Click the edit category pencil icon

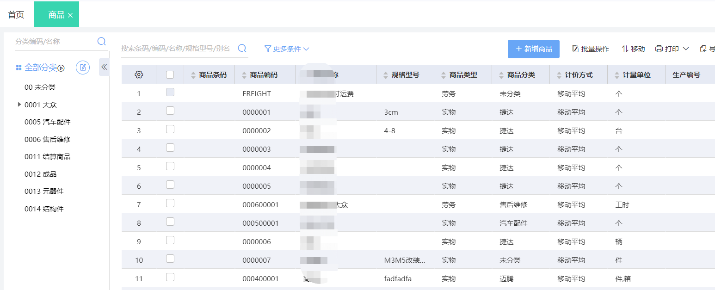[x=83, y=68]
